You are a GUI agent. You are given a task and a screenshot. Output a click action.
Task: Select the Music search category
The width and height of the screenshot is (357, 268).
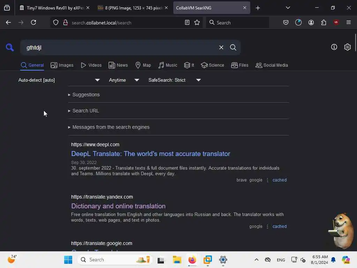[168, 65]
